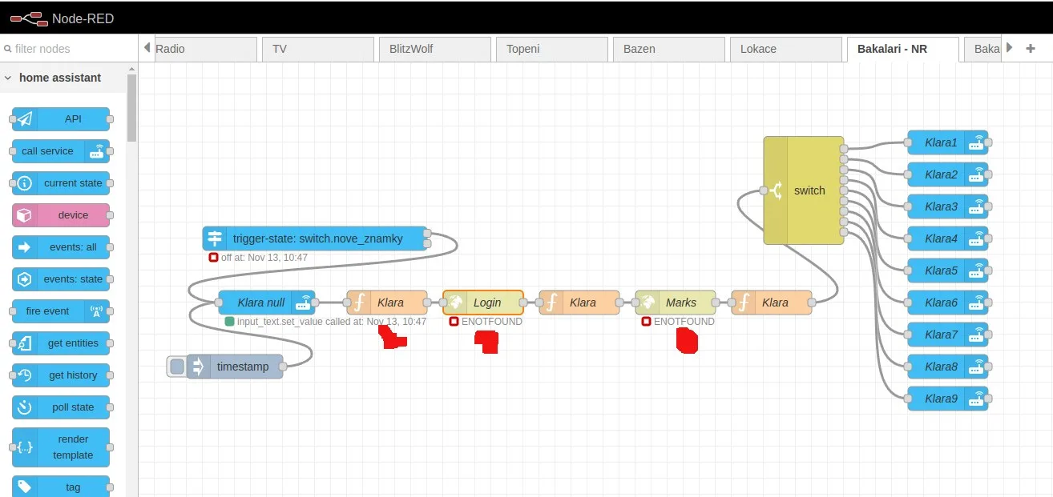Select the API node paper plane icon

point(25,119)
